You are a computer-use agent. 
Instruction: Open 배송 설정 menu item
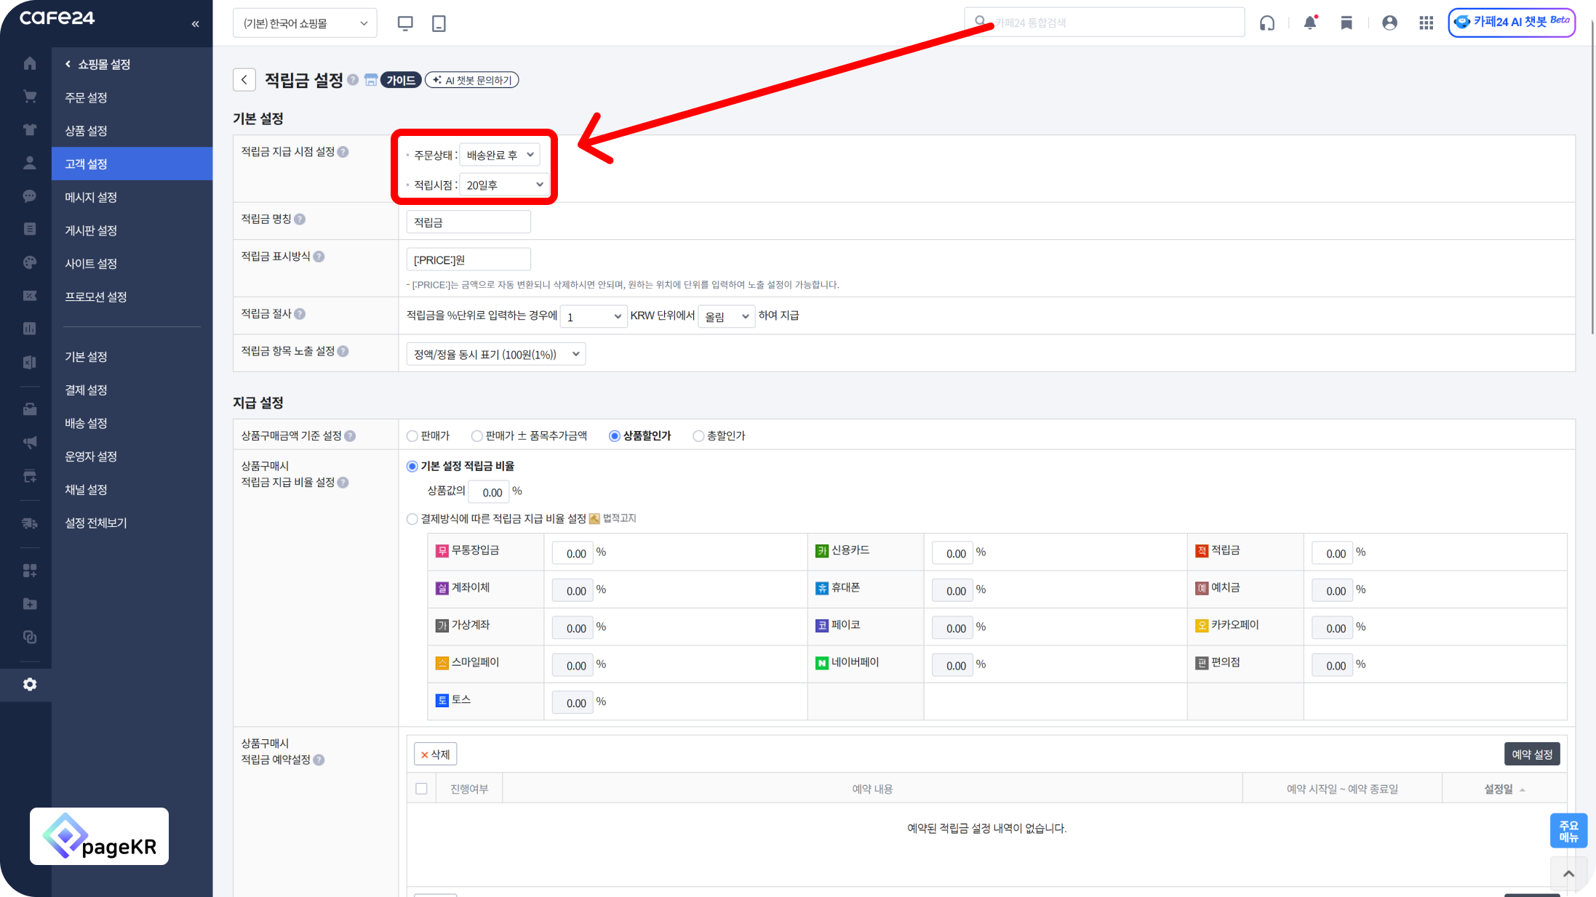point(86,423)
